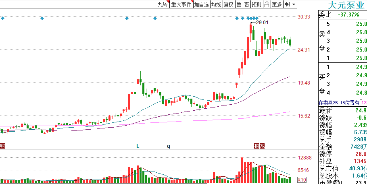Add stock via 加自选 button
The width and height of the screenshot is (367, 184).
[x=201, y=4]
